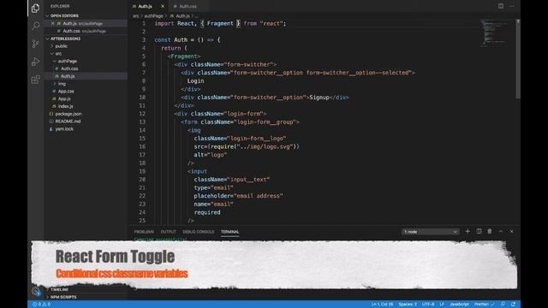Image resolution: width=548 pixels, height=308 pixels.
Task: Click the code minimap preview
Action: tap(495, 33)
